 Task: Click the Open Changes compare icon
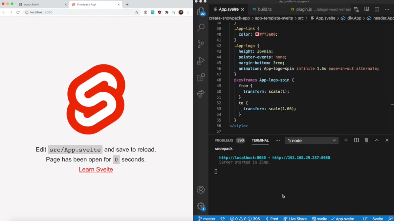pos(356,9)
